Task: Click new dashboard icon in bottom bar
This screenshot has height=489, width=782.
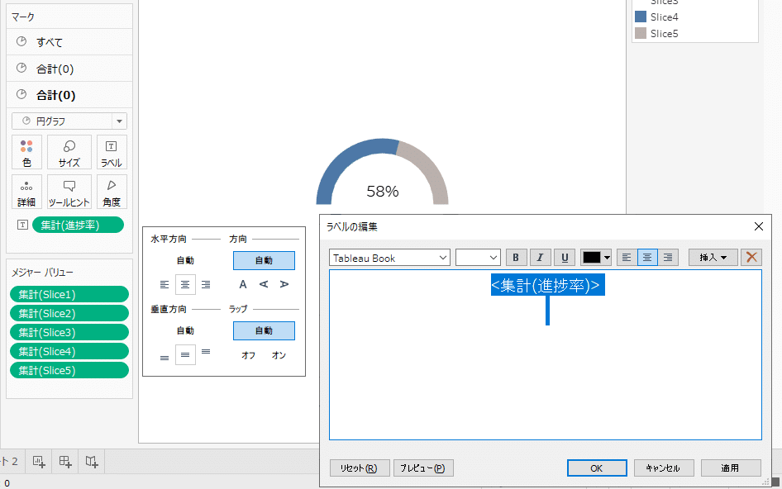Action: [x=65, y=462]
